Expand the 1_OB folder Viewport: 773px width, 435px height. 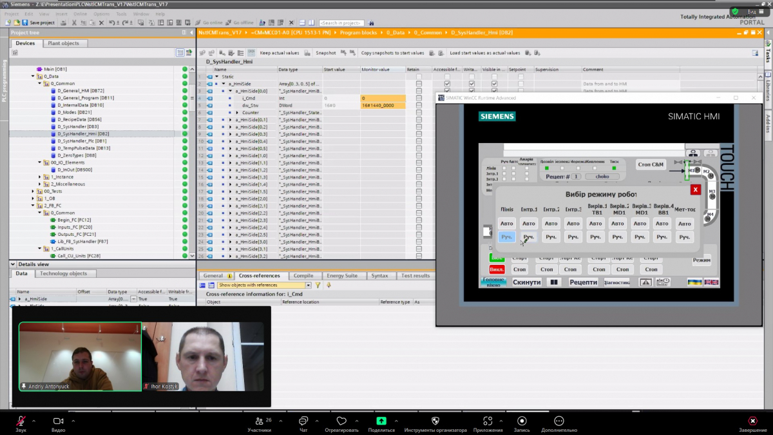pos(33,198)
